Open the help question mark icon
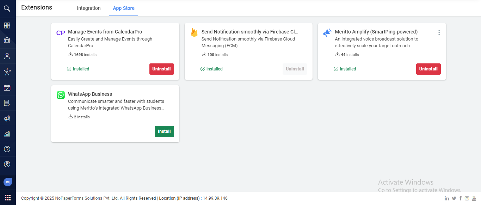Viewport: 481px width, 205px height. [7, 149]
